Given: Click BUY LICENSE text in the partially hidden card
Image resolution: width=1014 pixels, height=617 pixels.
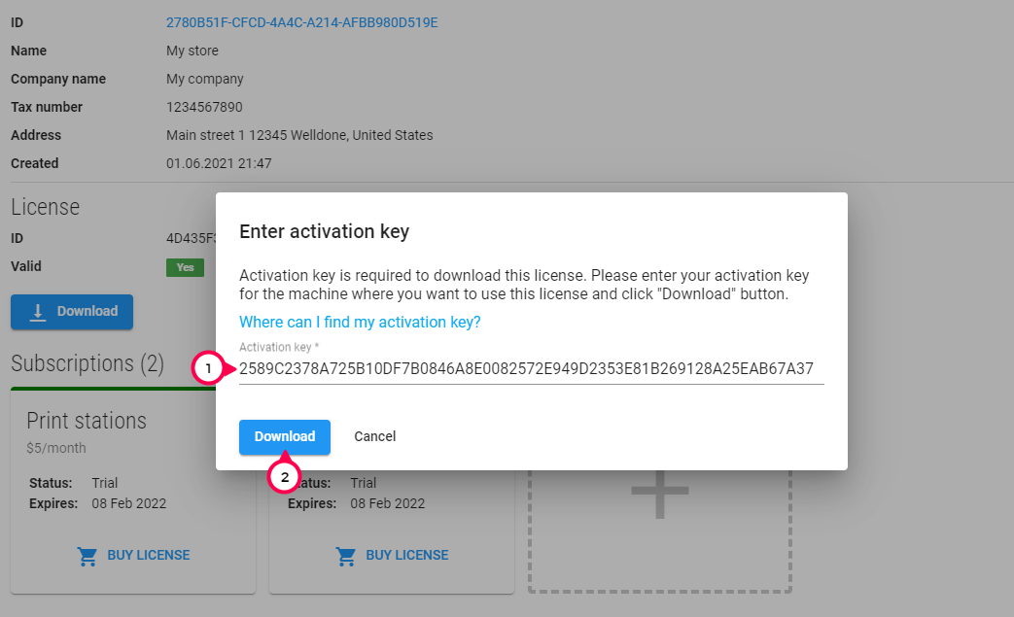Looking at the screenshot, I should pos(407,556).
